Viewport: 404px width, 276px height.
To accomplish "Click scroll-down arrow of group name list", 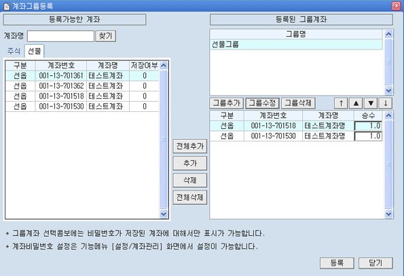I will 388,90.
